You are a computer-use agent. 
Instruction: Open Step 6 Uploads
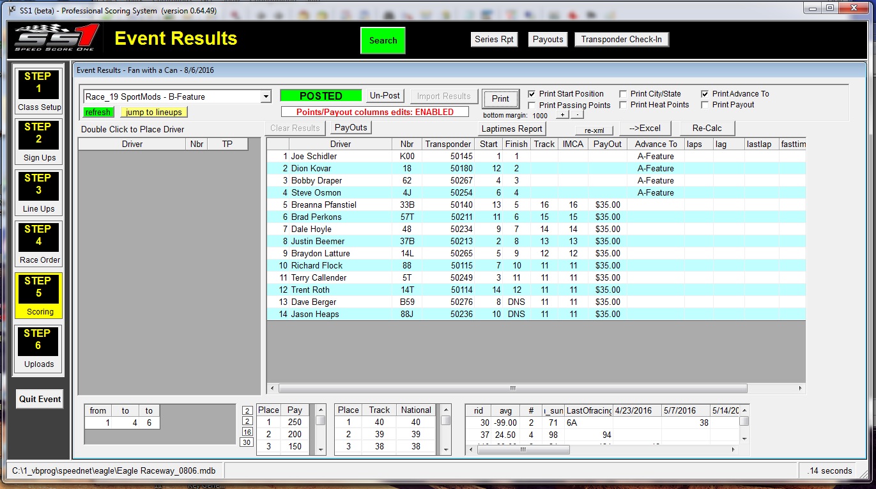(x=38, y=348)
